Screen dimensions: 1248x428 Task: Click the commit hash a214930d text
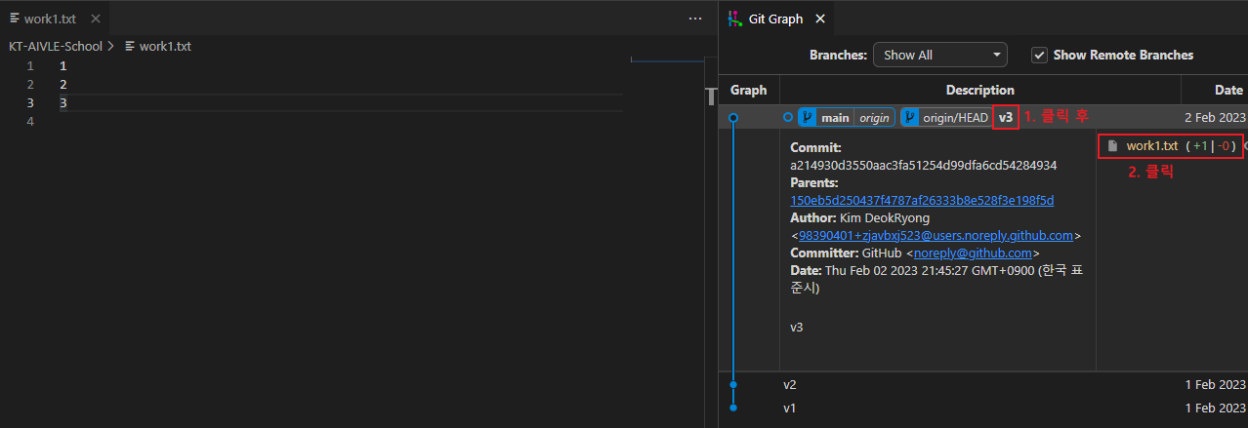(x=924, y=165)
